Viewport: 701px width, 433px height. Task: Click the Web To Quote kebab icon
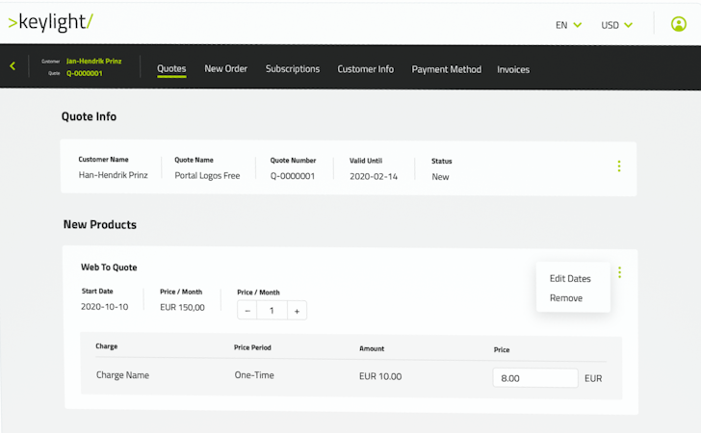[x=619, y=272]
